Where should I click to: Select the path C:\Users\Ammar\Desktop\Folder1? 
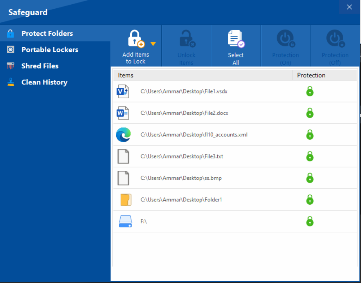tap(181, 200)
